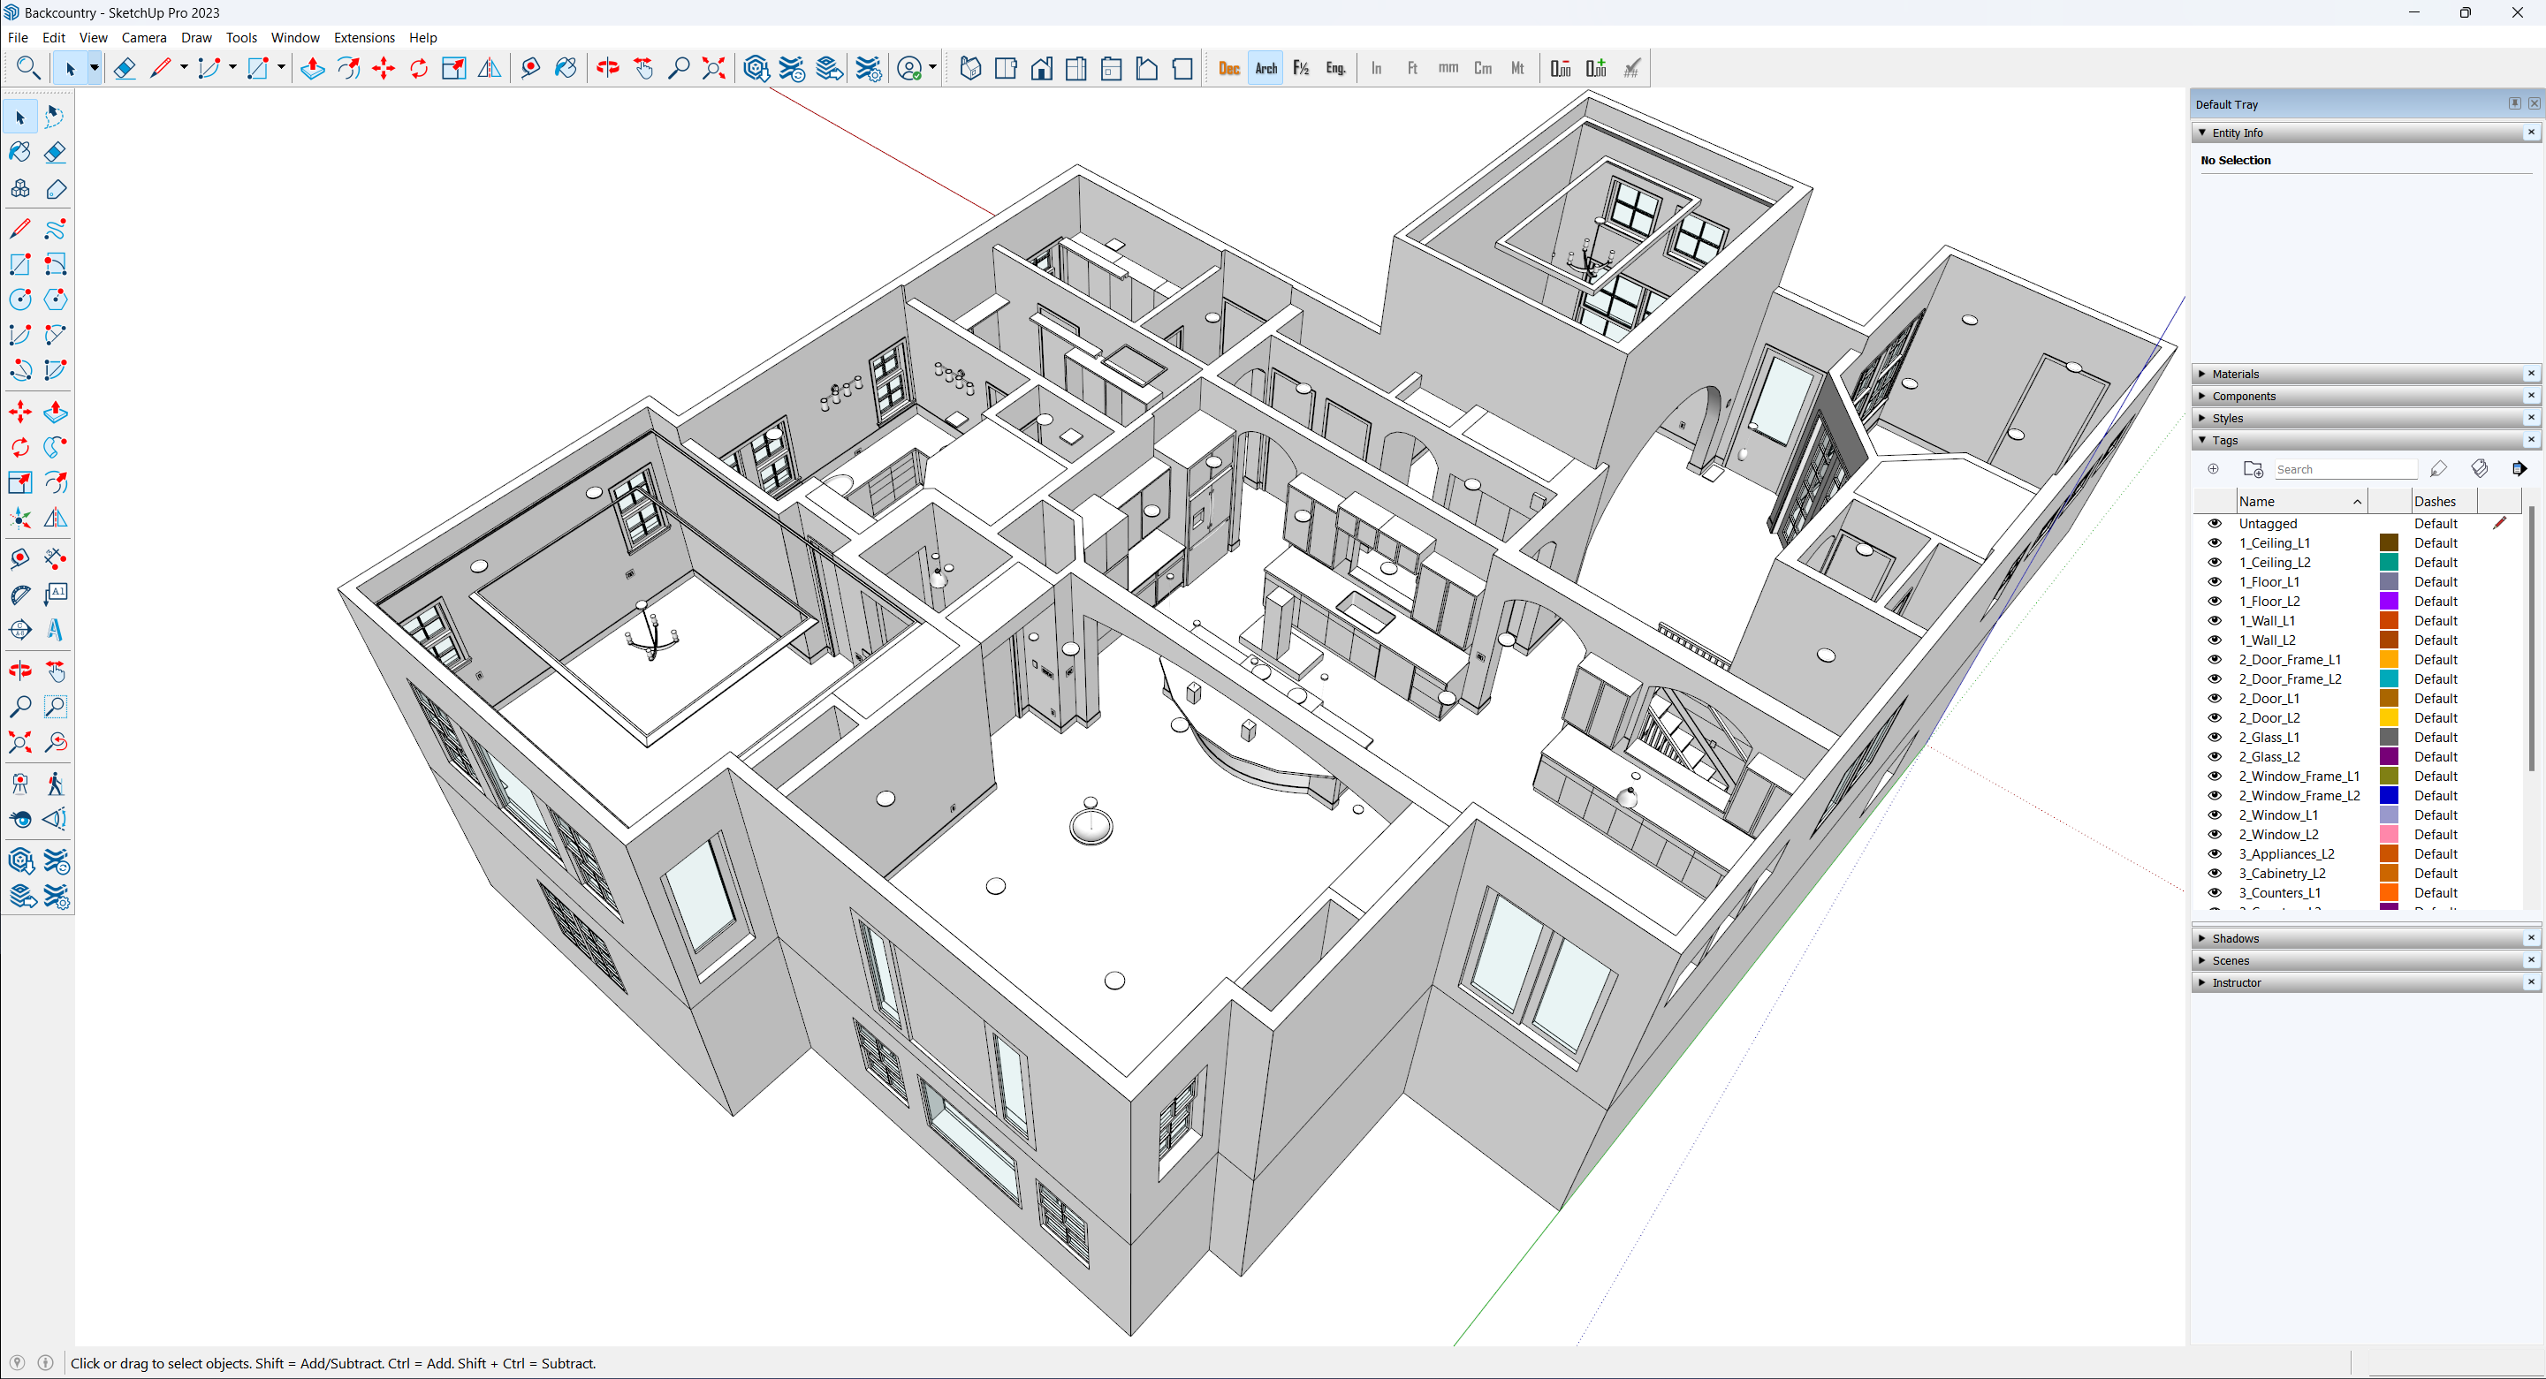
Task: Hide the 1_Wall_L1 tag
Action: pos(2214,620)
